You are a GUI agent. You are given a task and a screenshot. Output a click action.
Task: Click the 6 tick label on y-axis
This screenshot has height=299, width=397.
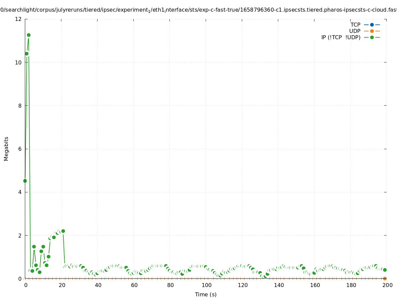(20, 149)
